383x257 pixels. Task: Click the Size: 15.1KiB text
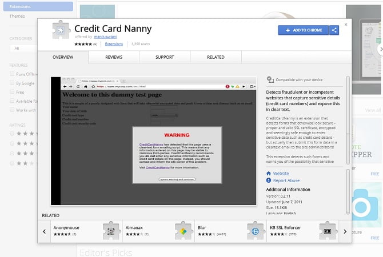point(277,208)
